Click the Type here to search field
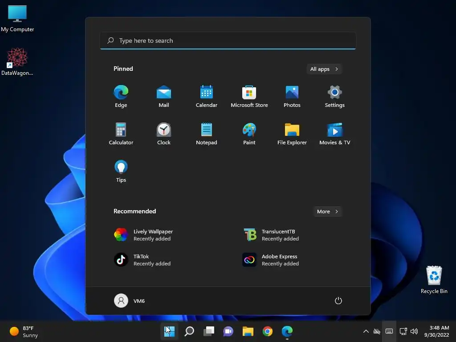The width and height of the screenshot is (456, 342). pos(228,41)
